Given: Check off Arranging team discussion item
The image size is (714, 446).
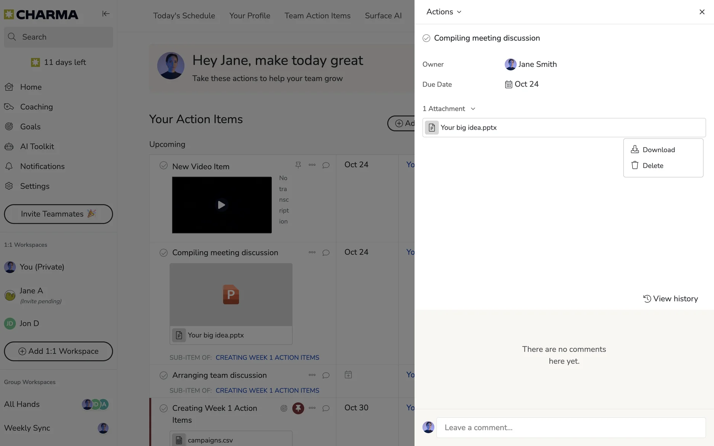Looking at the screenshot, I should (164, 375).
